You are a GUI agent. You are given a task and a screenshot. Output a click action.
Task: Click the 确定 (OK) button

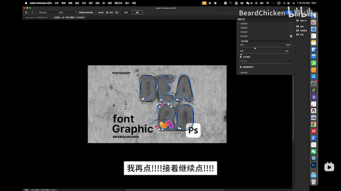137,13
